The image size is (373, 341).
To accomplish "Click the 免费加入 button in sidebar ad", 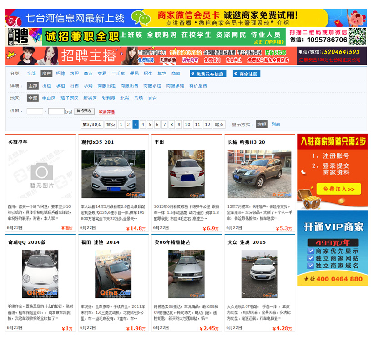I will pos(333,190).
